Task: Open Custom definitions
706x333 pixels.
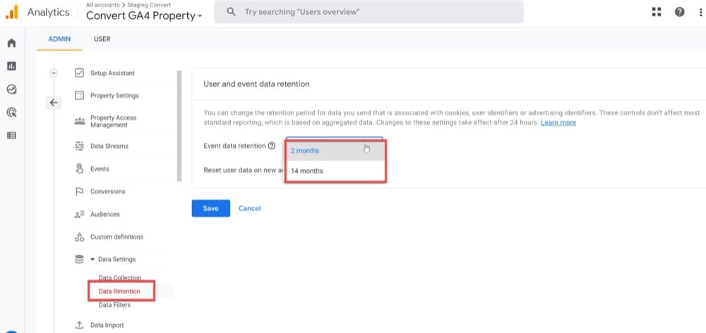Action: click(x=116, y=237)
